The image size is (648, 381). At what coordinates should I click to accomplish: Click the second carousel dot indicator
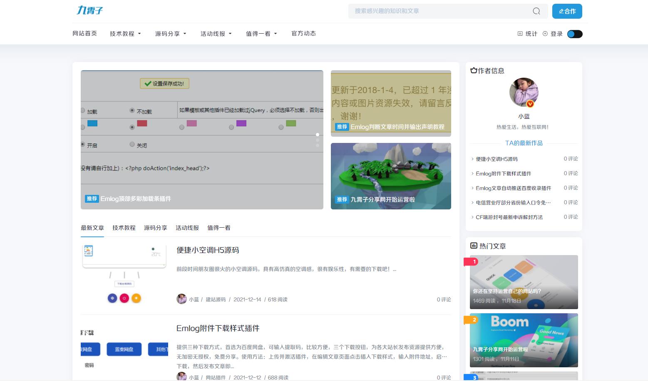point(318,140)
